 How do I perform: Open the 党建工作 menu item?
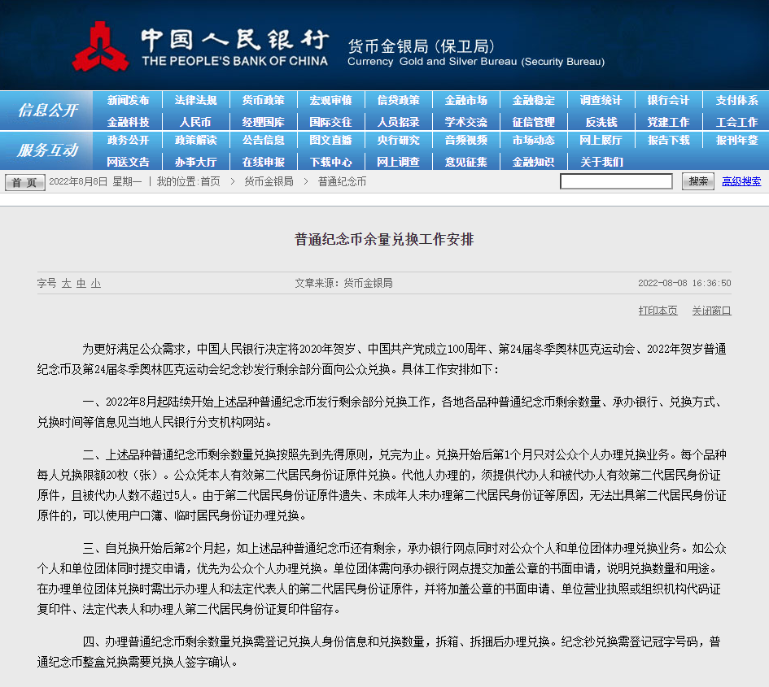(668, 122)
